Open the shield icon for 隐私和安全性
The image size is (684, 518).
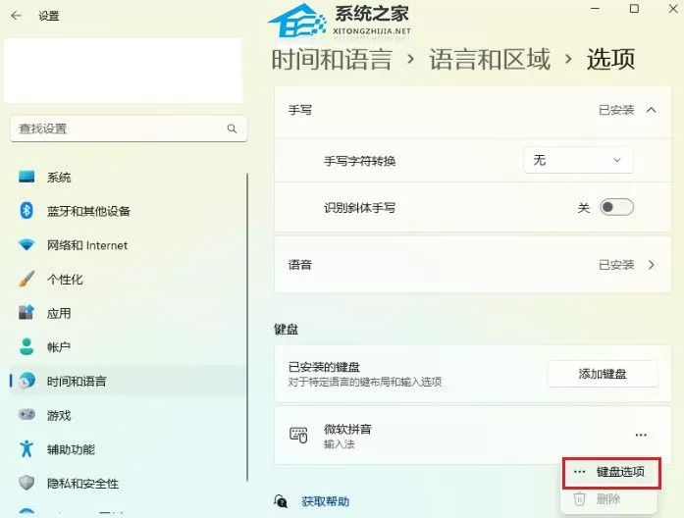tap(26, 483)
